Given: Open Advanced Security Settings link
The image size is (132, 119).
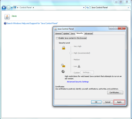Looking at the screenshot, I should point(78,82).
